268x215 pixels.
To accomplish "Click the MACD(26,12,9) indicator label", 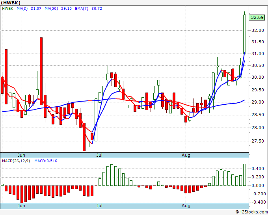I will click(x=16, y=161).
